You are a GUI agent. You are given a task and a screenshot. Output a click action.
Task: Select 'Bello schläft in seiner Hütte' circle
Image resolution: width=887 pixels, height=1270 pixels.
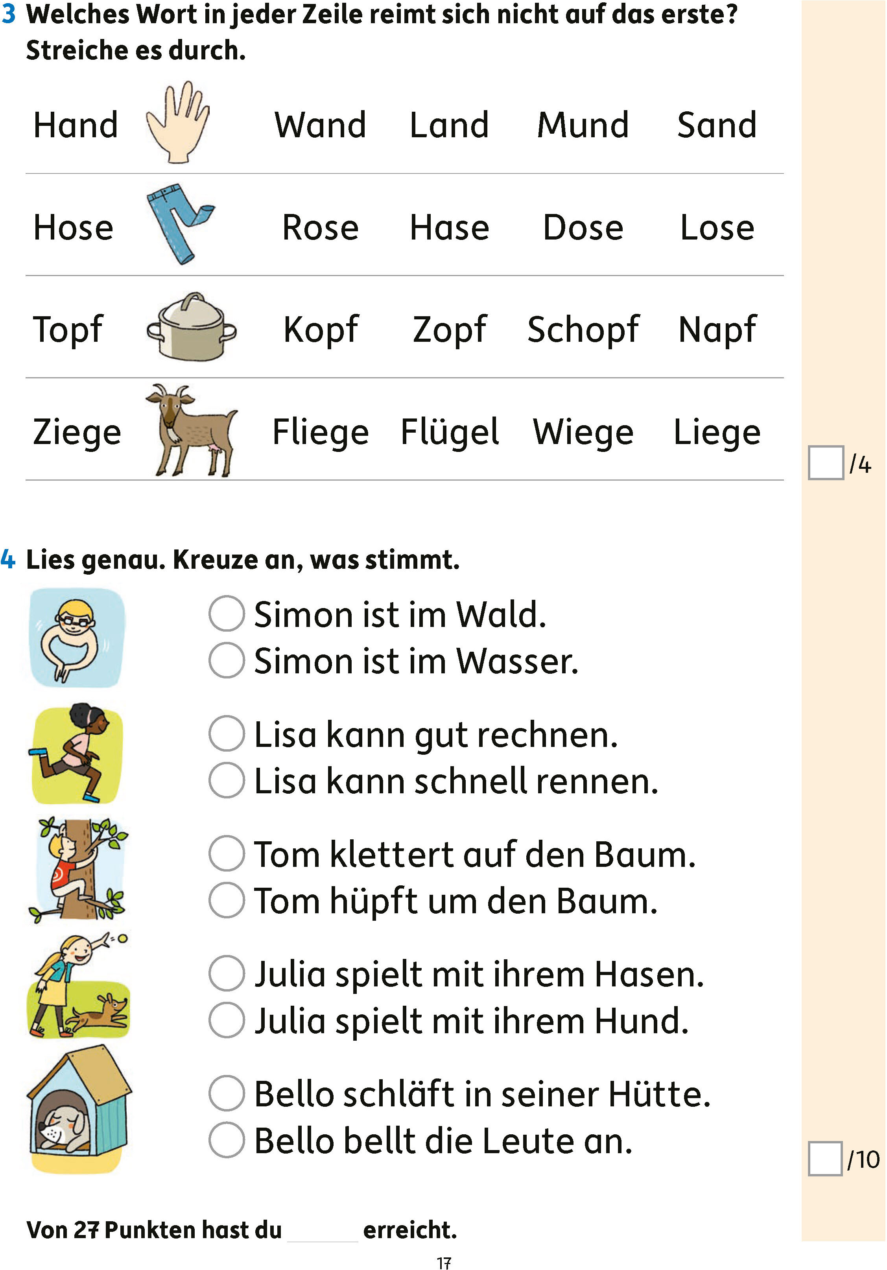pyautogui.click(x=227, y=1093)
